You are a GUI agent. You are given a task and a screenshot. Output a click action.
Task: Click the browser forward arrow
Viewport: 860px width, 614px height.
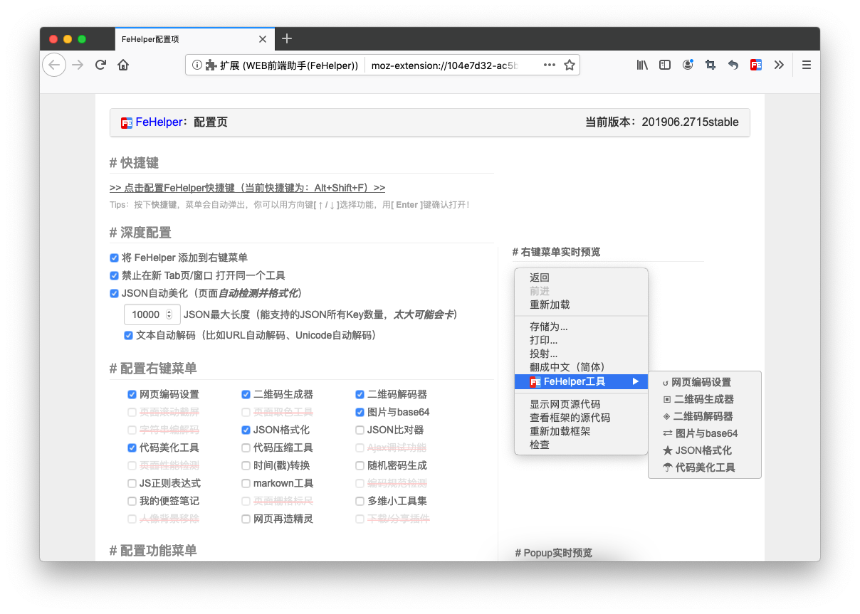click(78, 65)
